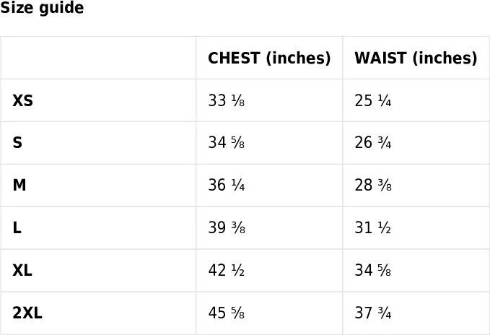The height and width of the screenshot is (335, 490).
Task: Click the XL size row label
Action: 22,270
